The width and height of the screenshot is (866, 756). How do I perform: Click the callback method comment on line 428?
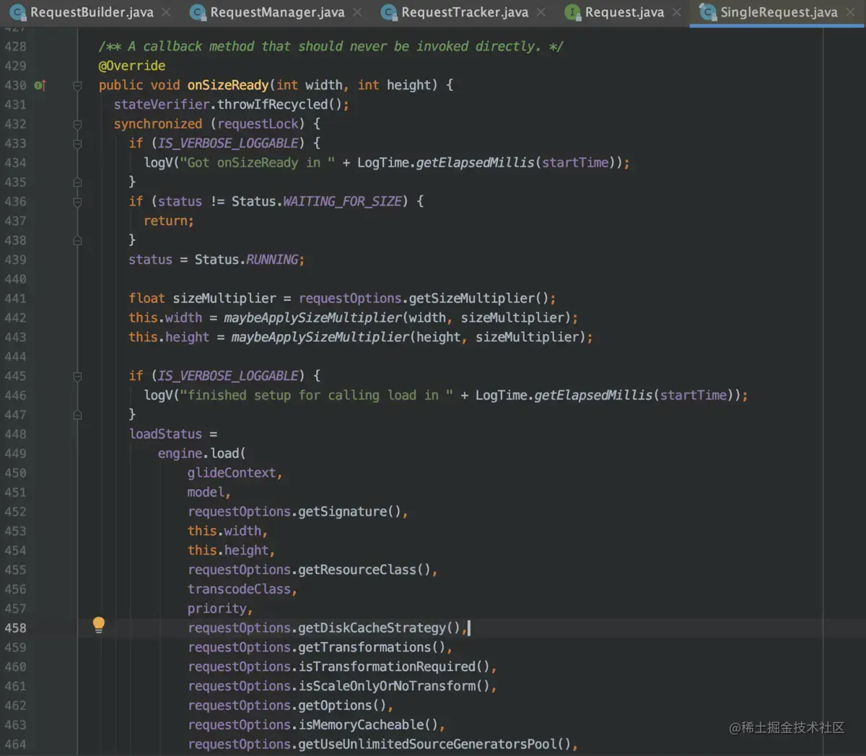(x=331, y=46)
